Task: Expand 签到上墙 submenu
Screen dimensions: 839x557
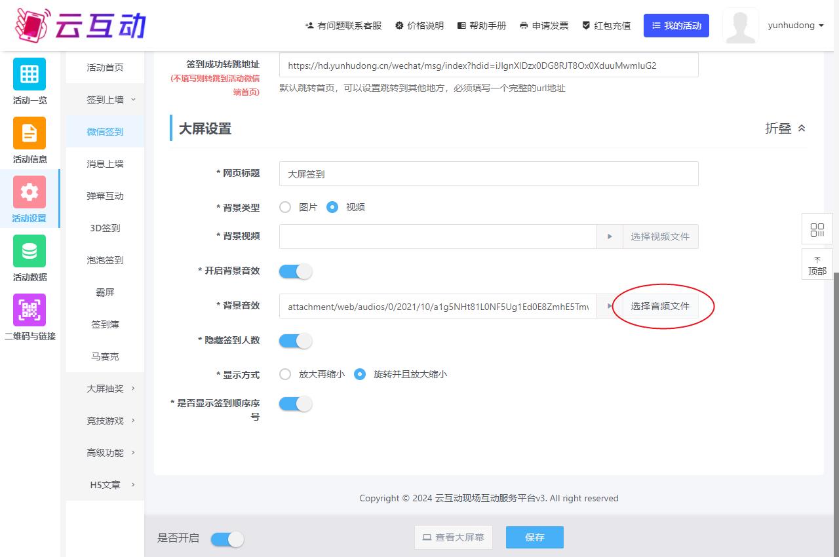Action: tap(105, 100)
